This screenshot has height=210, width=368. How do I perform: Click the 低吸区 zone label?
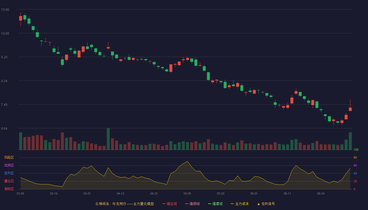(9, 189)
